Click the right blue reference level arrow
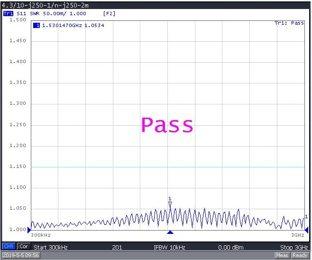This screenshot has height=260, width=312. point(306,230)
